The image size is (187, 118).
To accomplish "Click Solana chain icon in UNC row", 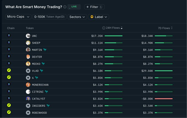I will pos(9,35).
